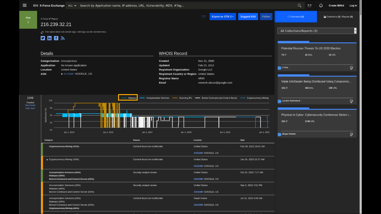This screenshot has width=381, height=214.
Task: Share the report on Facebook
Action: [56, 38]
